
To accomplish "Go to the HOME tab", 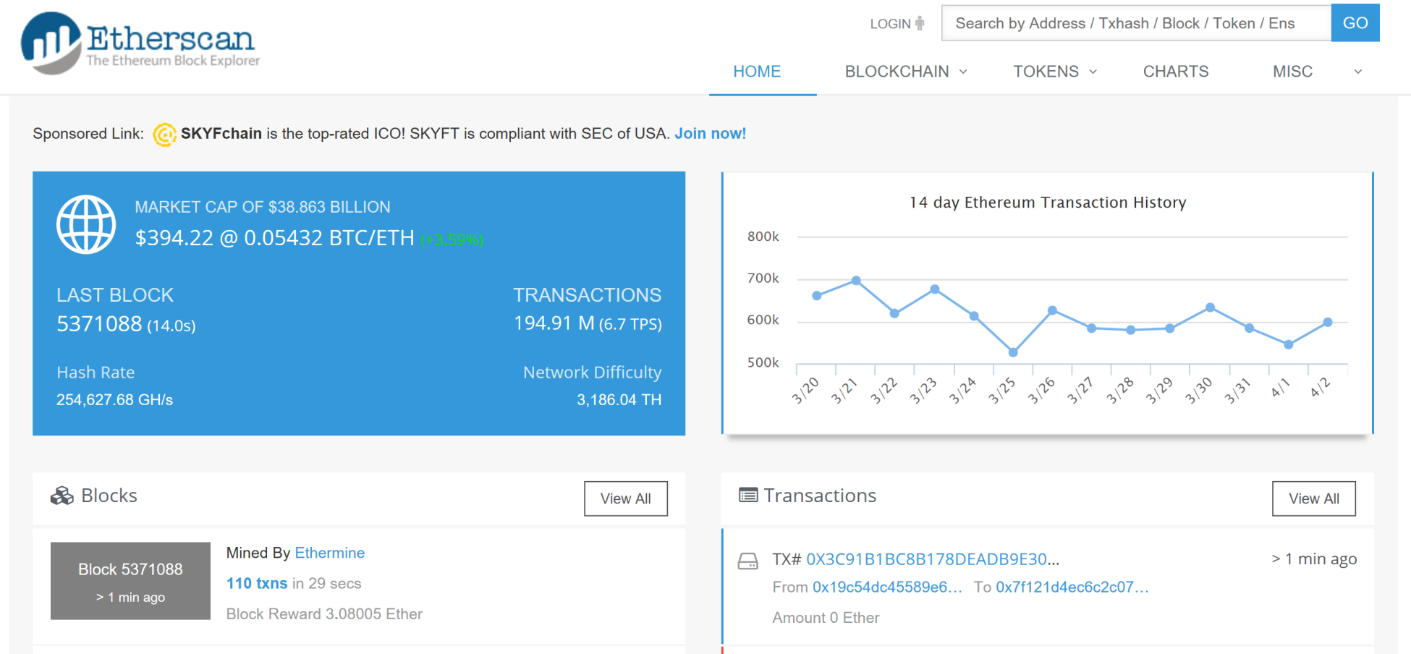I will pos(757,72).
